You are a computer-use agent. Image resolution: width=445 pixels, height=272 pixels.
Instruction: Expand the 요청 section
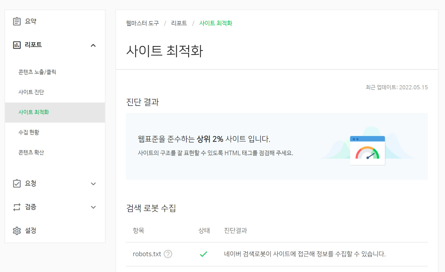coord(93,183)
